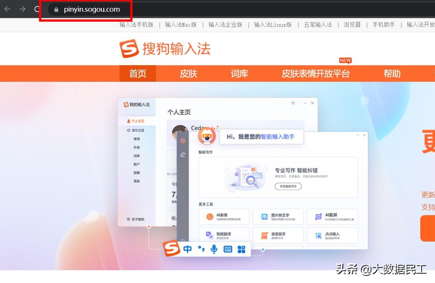
Task: Toggle the 中/英 input mode switch
Action: (188, 249)
